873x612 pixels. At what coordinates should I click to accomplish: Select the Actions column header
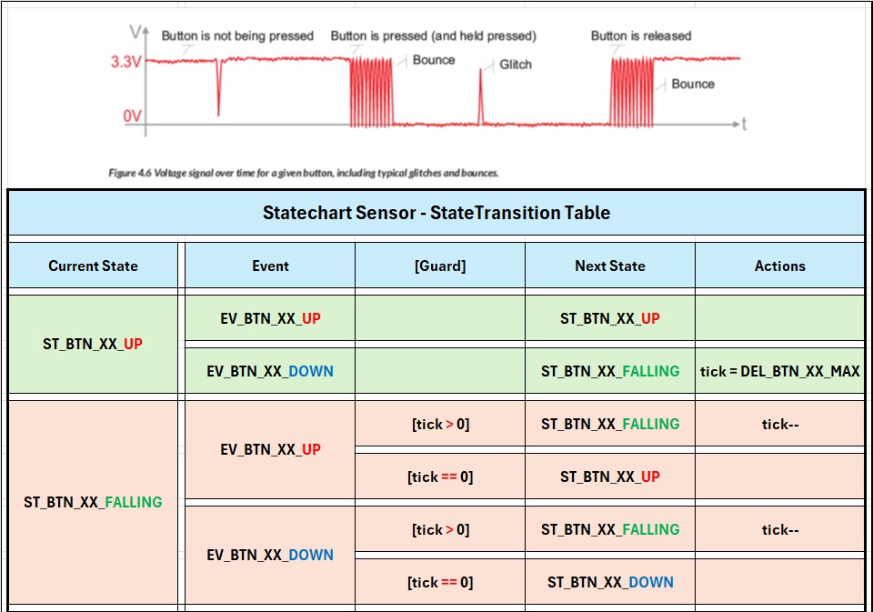[x=779, y=266]
